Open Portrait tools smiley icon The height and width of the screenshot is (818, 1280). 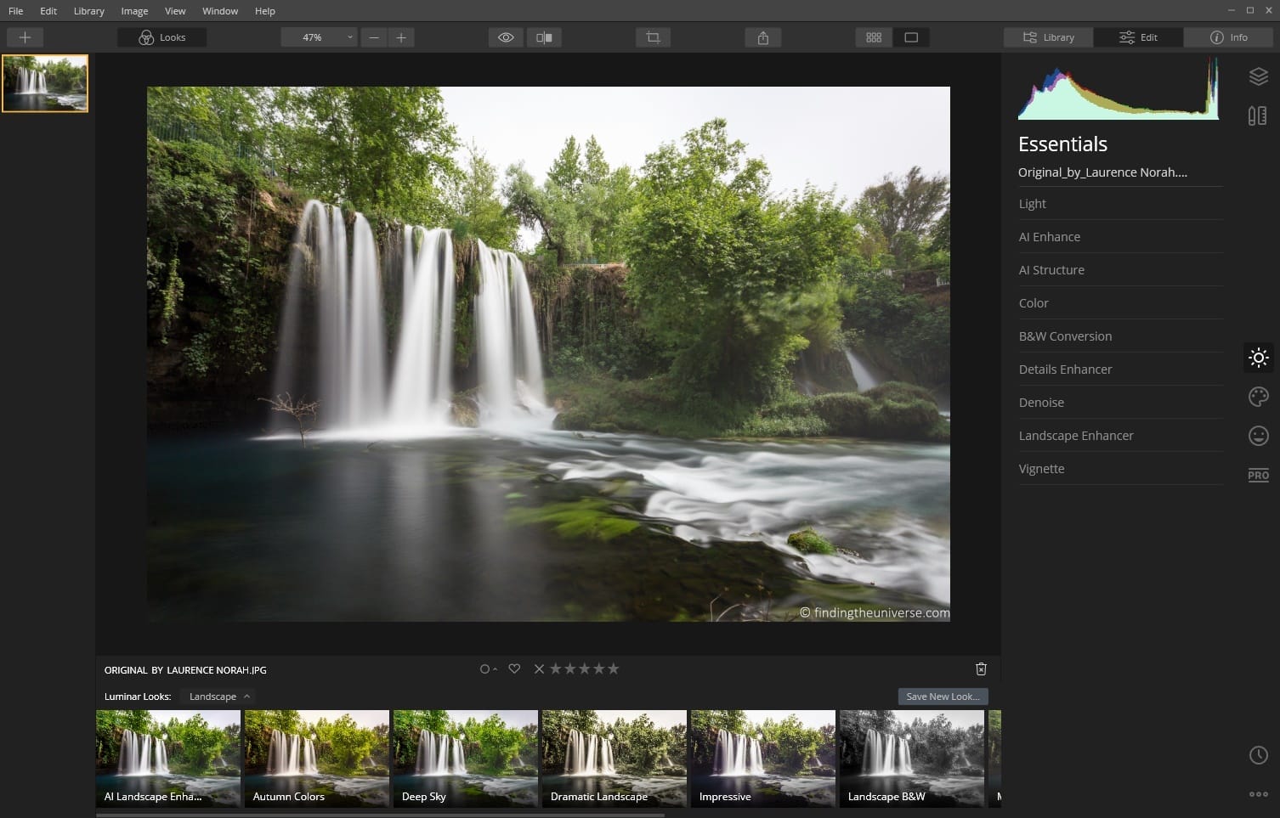[x=1258, y=436]
